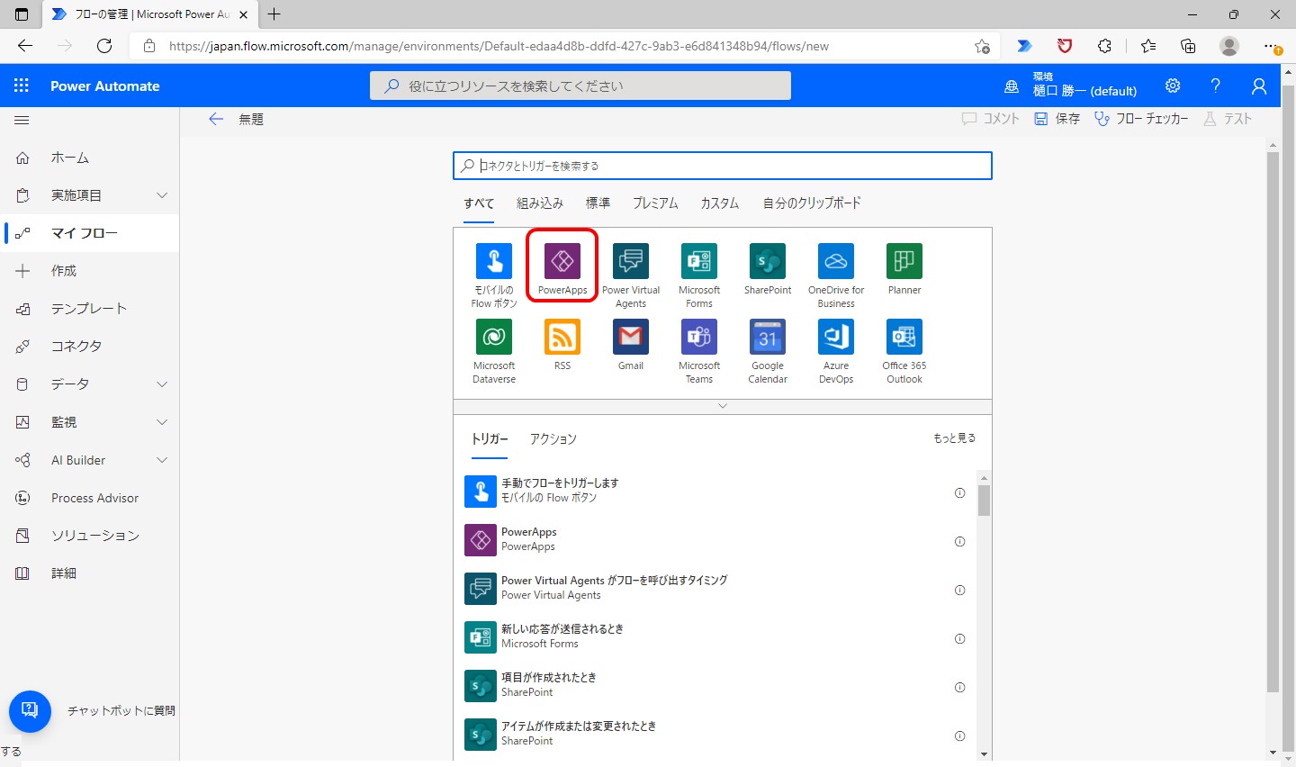Viewport: 1296px width, 767px height.
Task: Select Power Virtual Agents connector icon
Action: [x=631, y=261]
